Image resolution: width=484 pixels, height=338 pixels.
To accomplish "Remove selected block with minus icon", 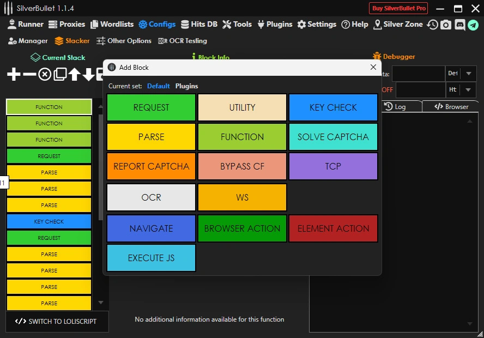I will 29,74.
